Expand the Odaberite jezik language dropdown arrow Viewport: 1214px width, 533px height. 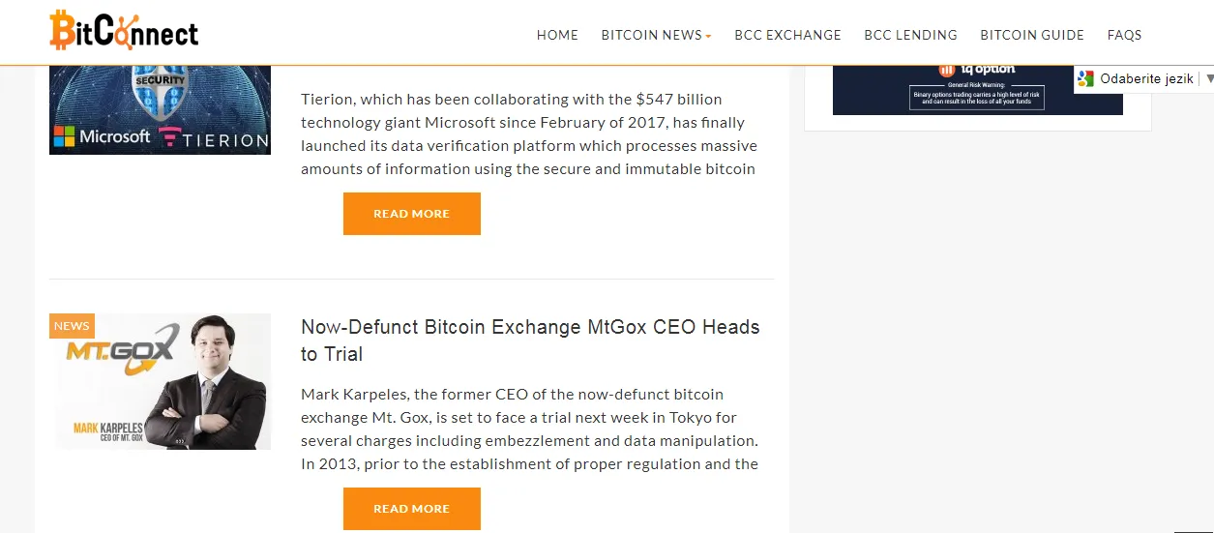1209,78
